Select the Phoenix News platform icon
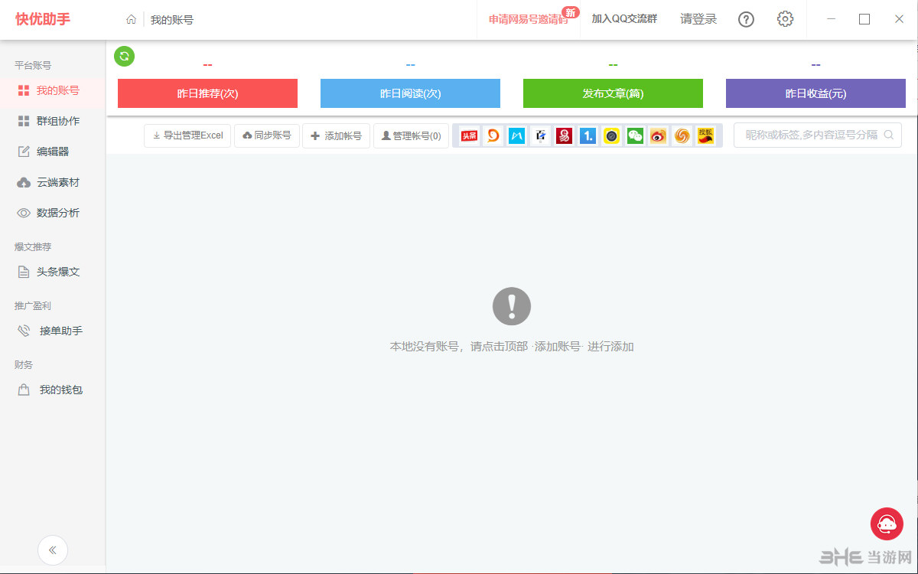 coord(682,135)
